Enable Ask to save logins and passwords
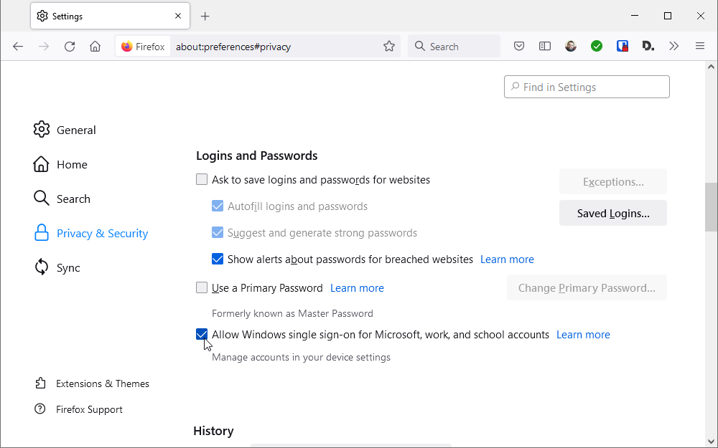The height and width of the screenshot is (448, 718). pyautogui.click(x=202, y=180)
